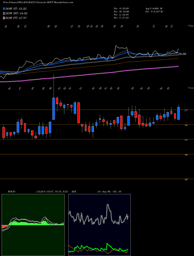Click the 26.00 EMA price label
This screenshot has width=194, height=256.
point(182,54)
